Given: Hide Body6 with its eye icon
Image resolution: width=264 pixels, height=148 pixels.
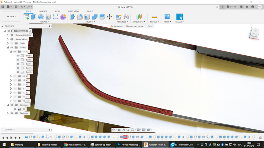Looking at the screenshot, I should [18, 72].
